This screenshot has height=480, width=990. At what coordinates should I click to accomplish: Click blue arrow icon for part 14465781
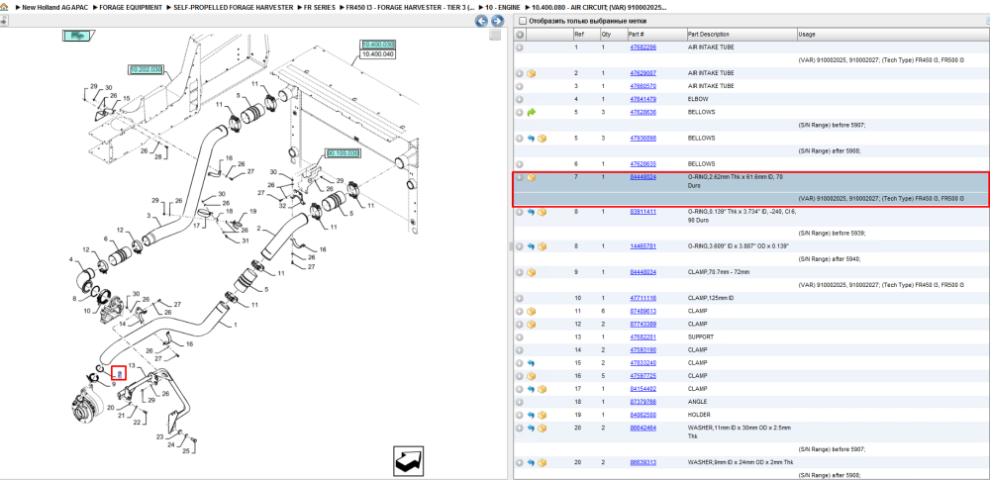531,246
